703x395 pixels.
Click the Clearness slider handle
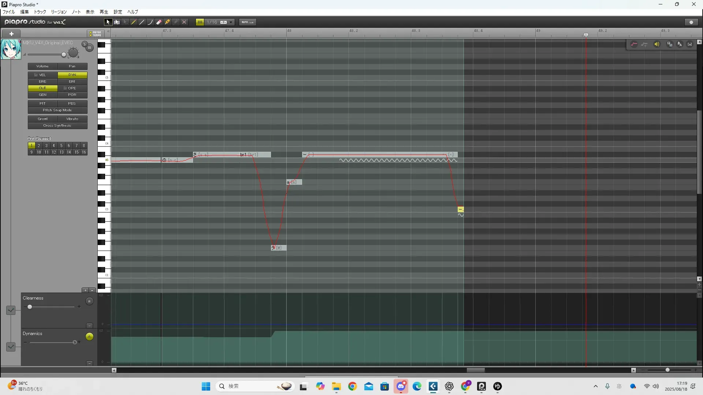[30, 307]
